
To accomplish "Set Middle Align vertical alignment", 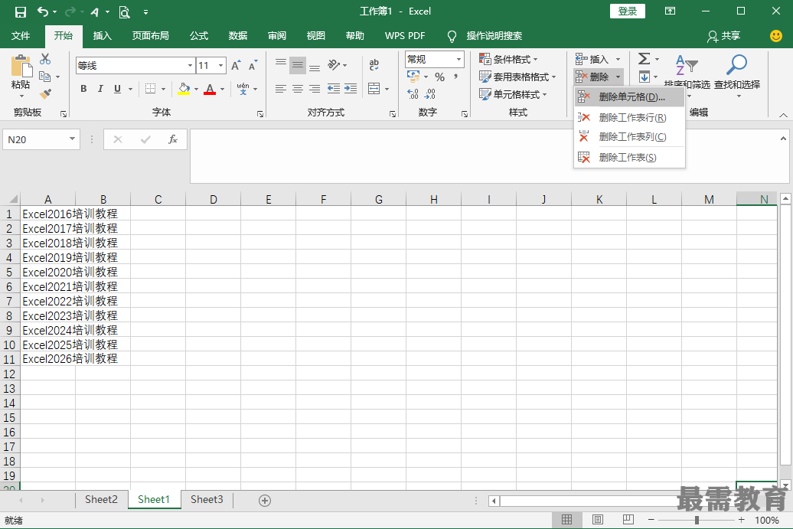I will coord(297,65).
